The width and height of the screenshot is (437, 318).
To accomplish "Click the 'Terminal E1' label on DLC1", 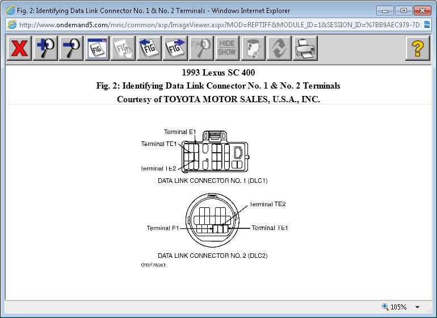I will (x=180, y=132).
